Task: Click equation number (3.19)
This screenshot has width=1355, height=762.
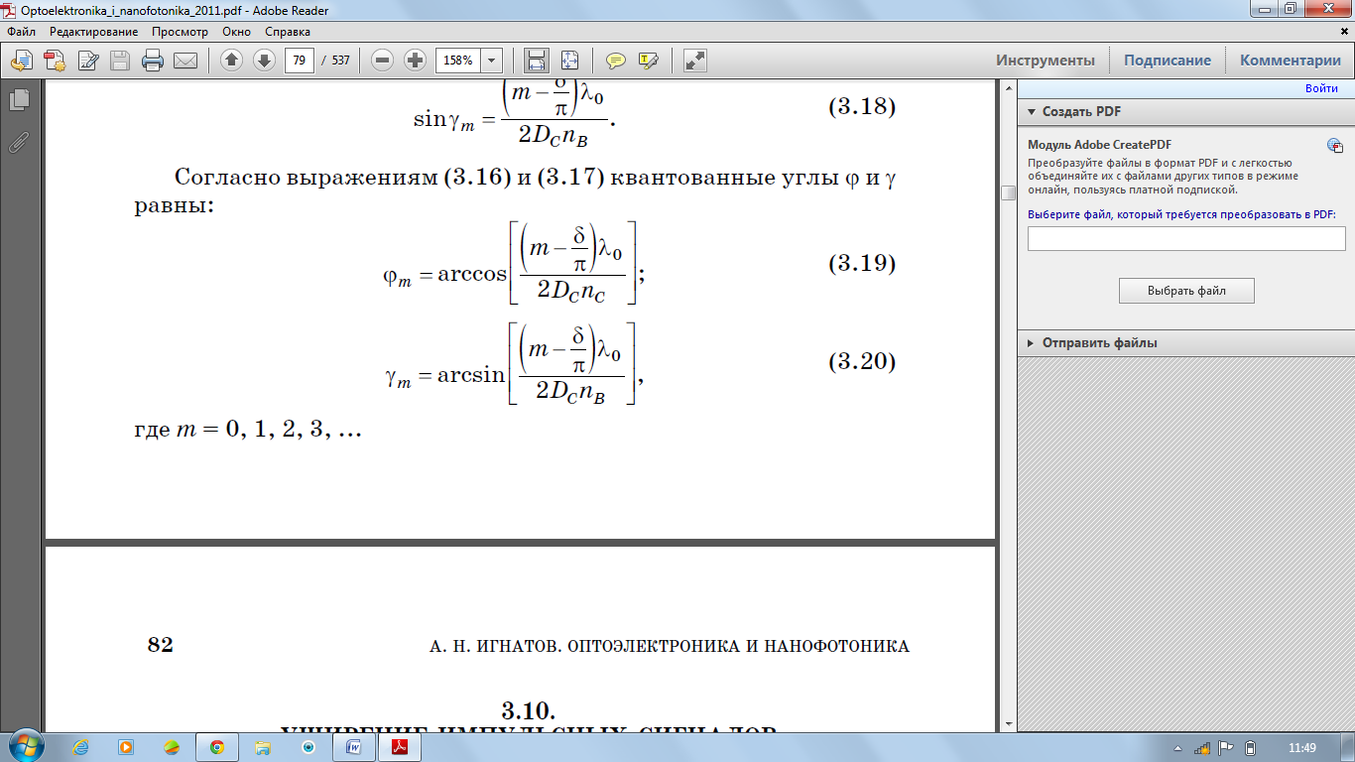Action: coord(862,263)
